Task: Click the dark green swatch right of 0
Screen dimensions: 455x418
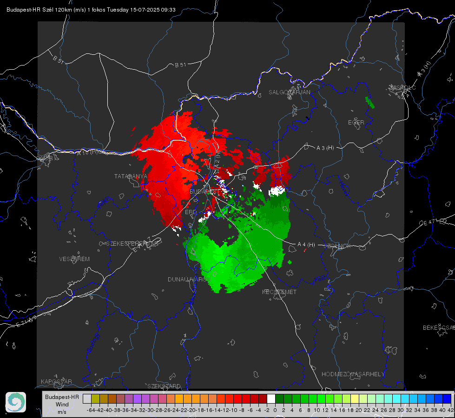Action: [x=279, y=398]
